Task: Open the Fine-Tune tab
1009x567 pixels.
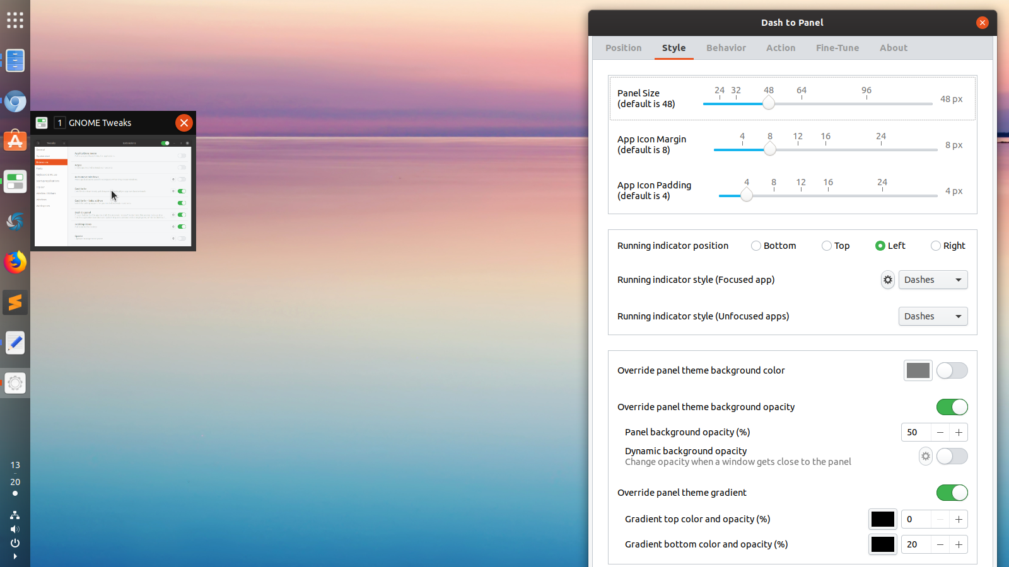Action: 837,48
